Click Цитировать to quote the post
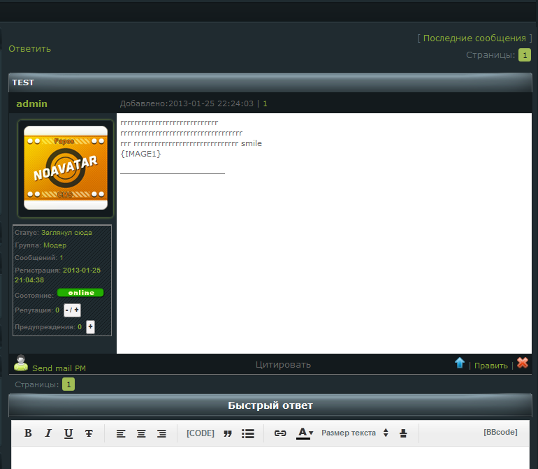 pos(283,364)
